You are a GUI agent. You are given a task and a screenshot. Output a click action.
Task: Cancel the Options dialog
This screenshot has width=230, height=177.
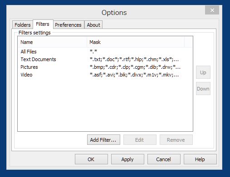click(x=164, y=159)
